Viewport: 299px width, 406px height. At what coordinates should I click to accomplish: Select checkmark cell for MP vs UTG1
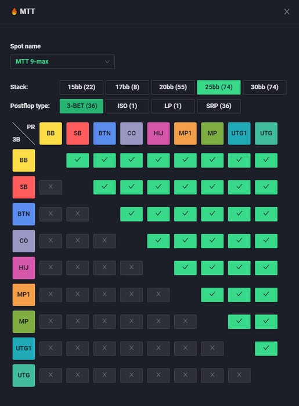coord(239,321)
